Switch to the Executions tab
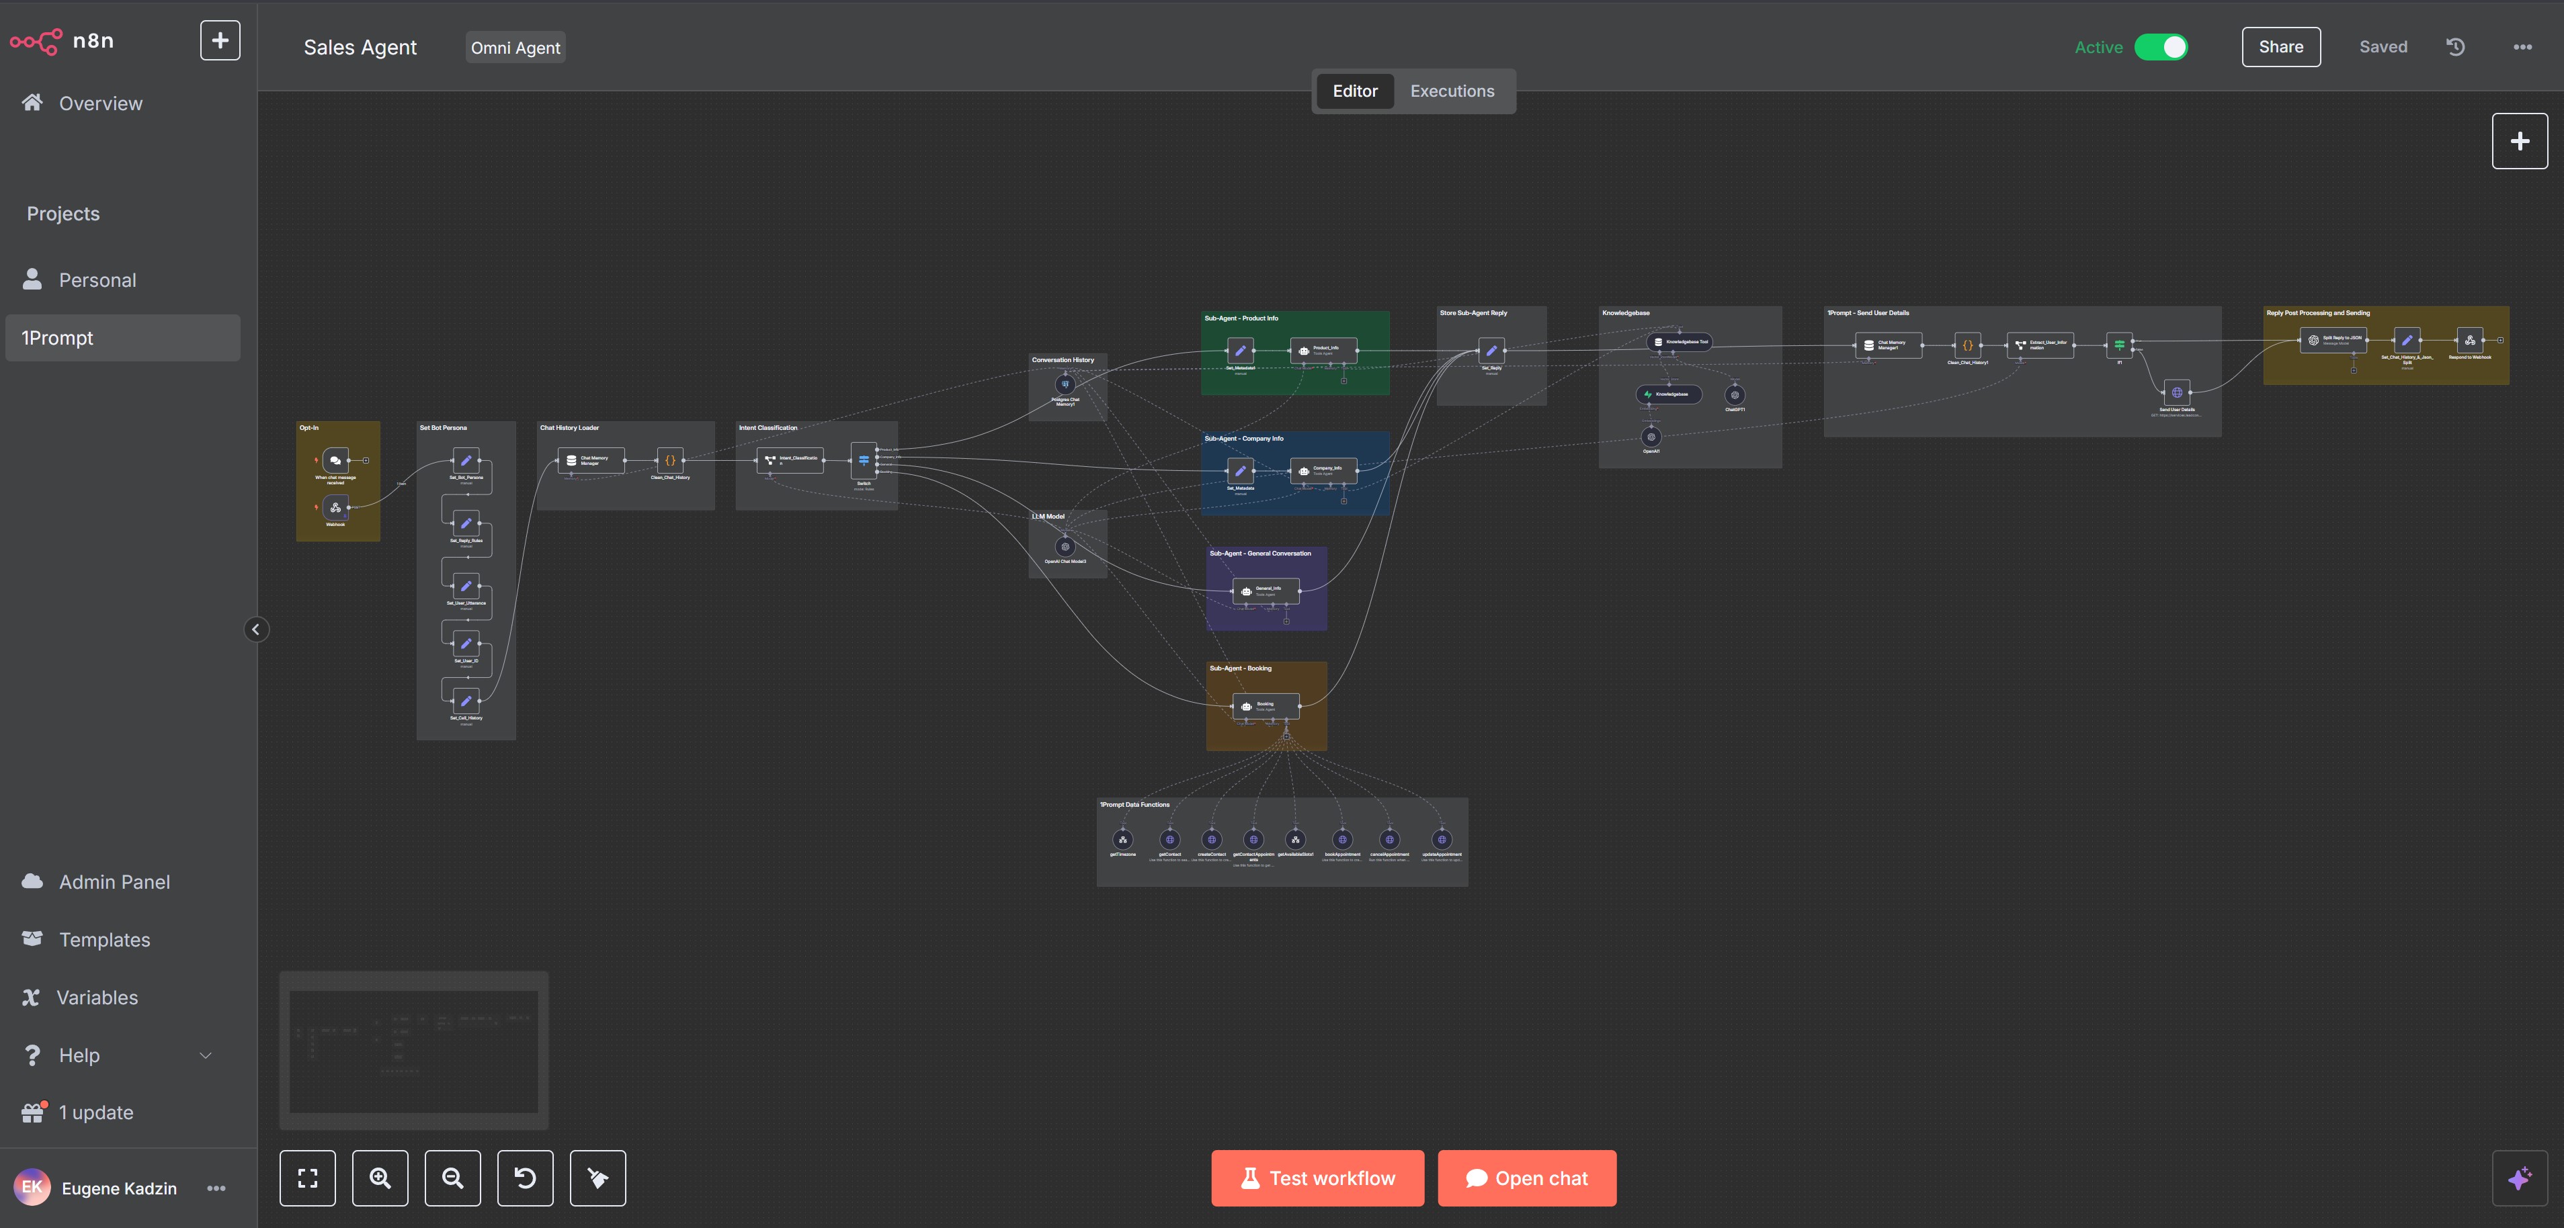This screenshot has height=1228, width=2564. coord(1452,91)
